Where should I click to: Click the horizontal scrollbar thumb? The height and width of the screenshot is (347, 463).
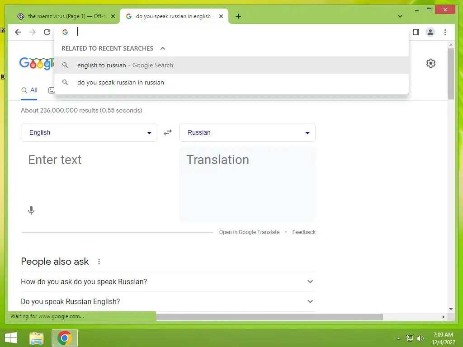click(x=269, y=317)
